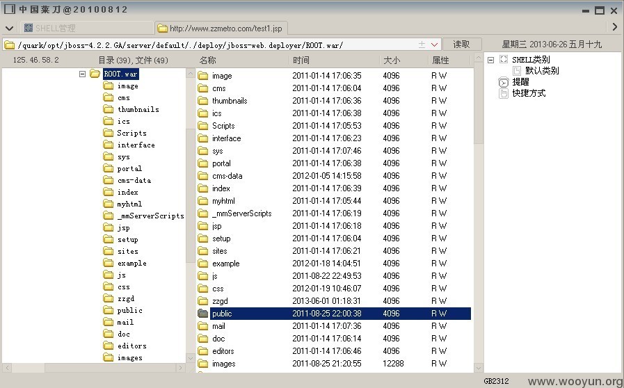Image resolution: width=624 pixels, height=388 pixels.
Task: Open the SHELL管理 tab
Action: point(87,29)
